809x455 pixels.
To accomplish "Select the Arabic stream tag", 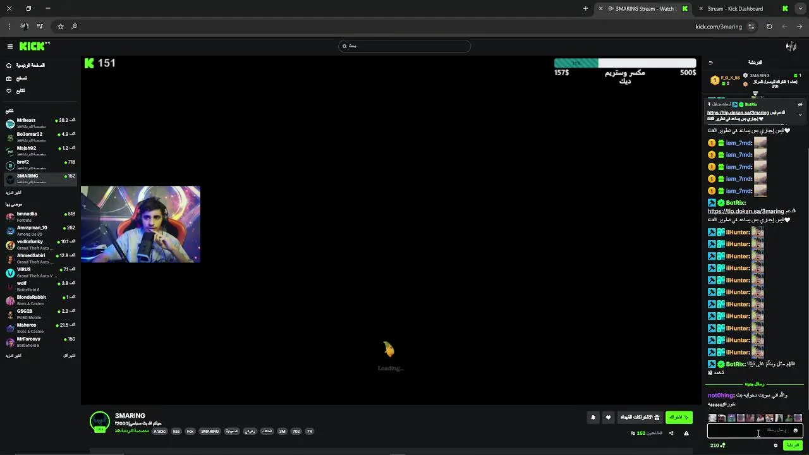I will (x=159, y=432).
